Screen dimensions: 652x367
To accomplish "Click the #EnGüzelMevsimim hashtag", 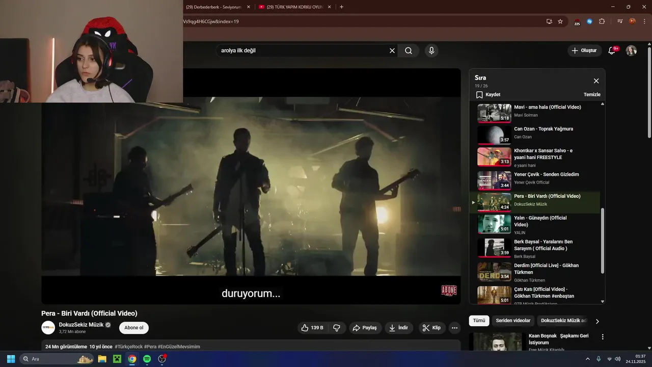I will pyautogui.click(x=179, y=347).
